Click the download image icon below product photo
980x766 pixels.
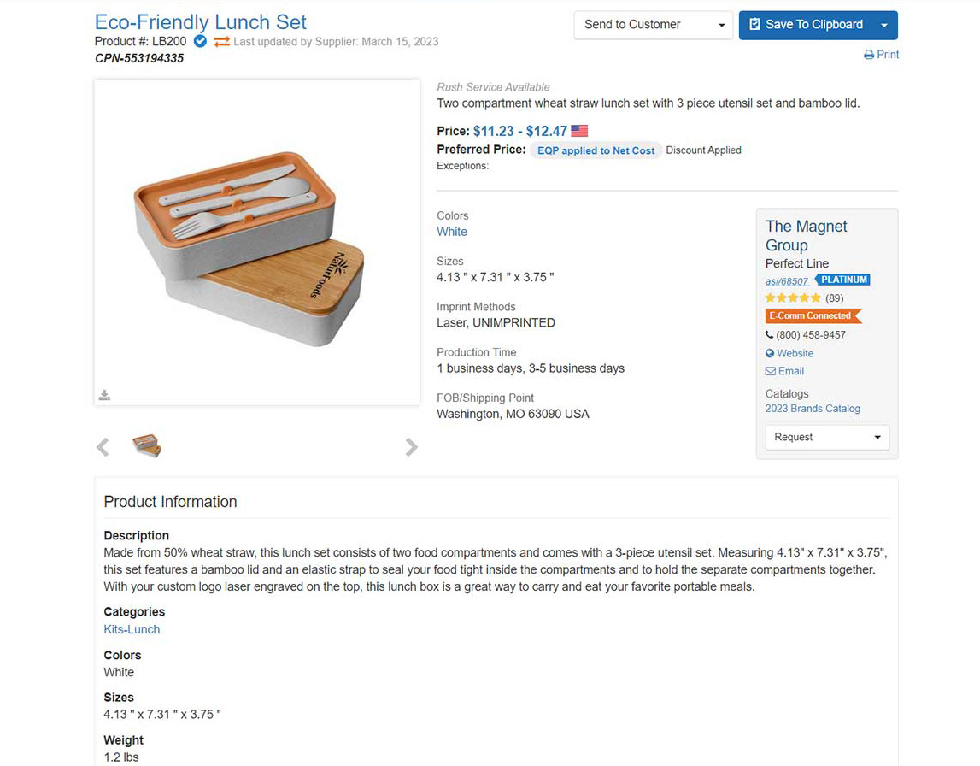click(104, 395)
